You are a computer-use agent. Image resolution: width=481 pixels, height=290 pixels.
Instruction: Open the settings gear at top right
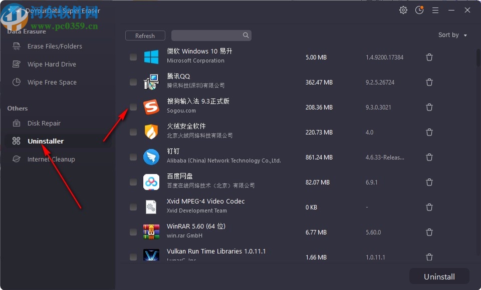click(x=403, y=10)
